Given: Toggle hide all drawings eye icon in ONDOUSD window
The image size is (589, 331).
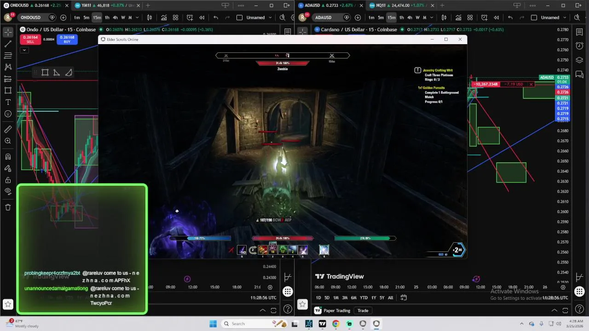Looking at the screenshot, I should pyautogui.click(x=8, y=191).
